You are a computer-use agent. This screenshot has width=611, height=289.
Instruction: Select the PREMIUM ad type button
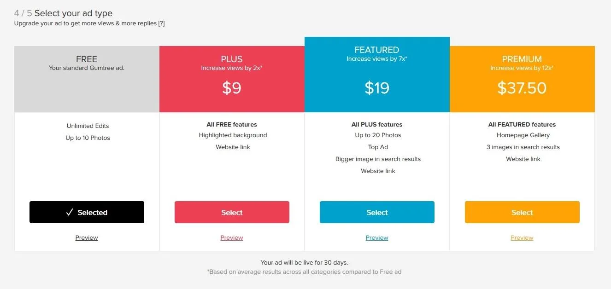522,212
